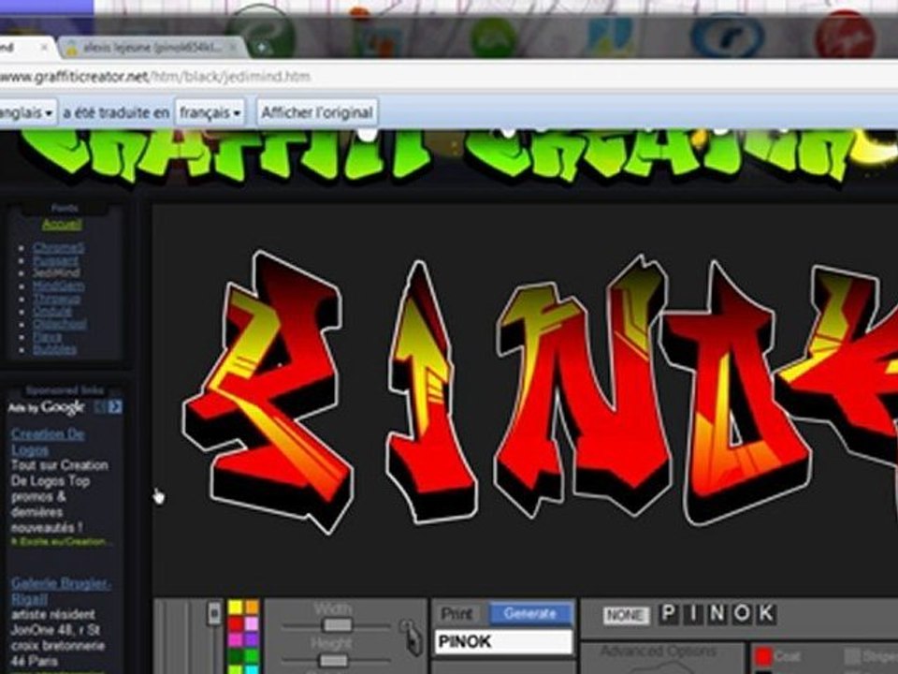Pick the yellow palette swatch
This screenshot has width=898, height=674.
click(236, 607)
